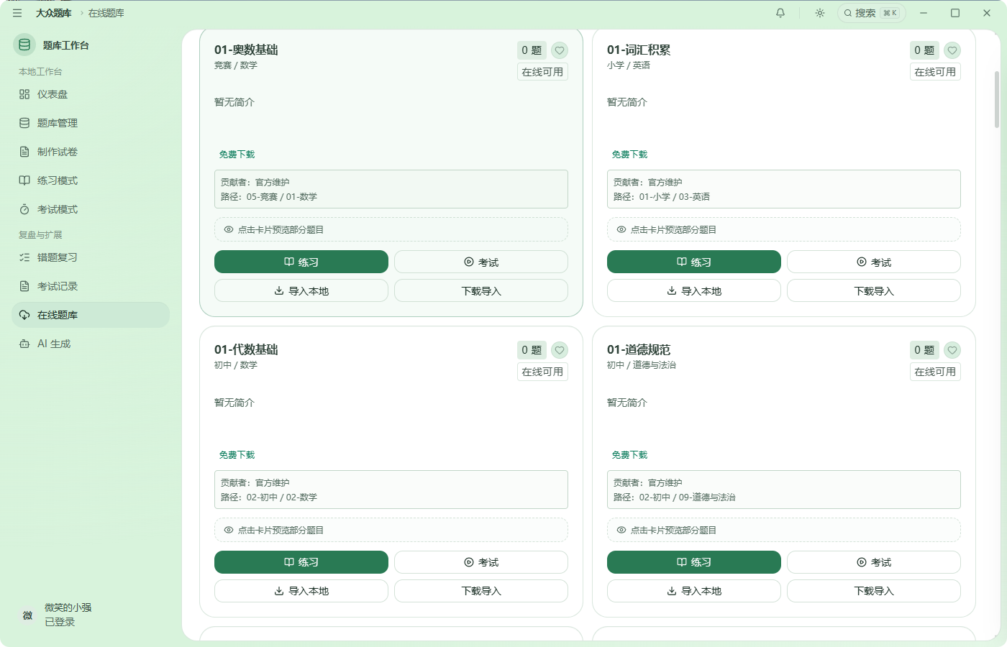Image resolution: width=1007 pixels, height=647 pixels.
Task: Favorite the 01-词汇积累 card with heart
Action: coord(952,50)
